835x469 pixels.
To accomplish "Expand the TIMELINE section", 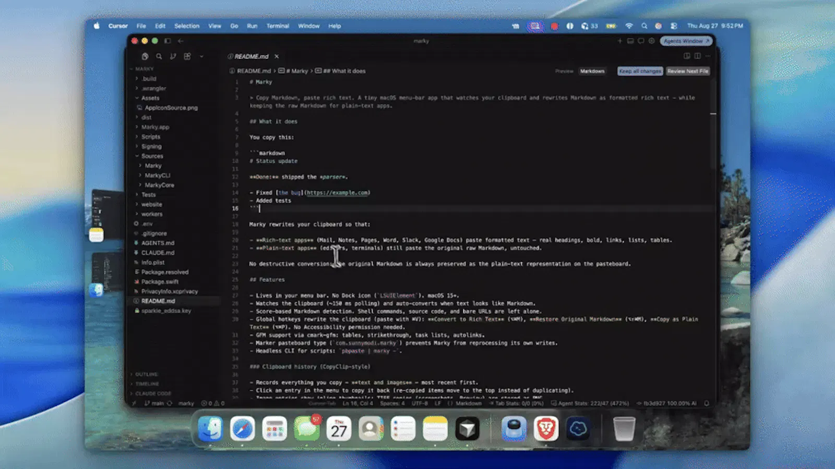I will click(x=147, y=384).
